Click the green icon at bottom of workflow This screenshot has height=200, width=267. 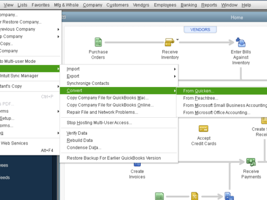(159, 196)
